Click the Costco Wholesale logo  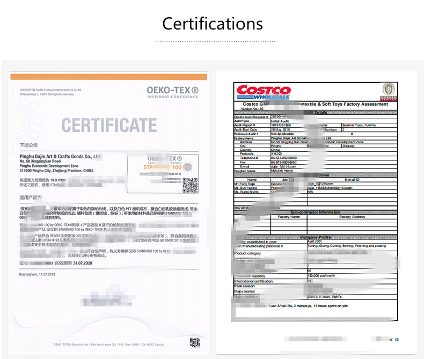264,92
